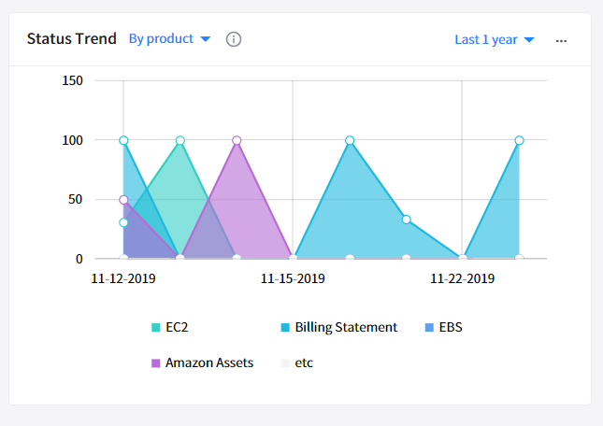Toggle EC2 series in the legend
The height and width of the screenshot is (426, 603).
(176, 327)
